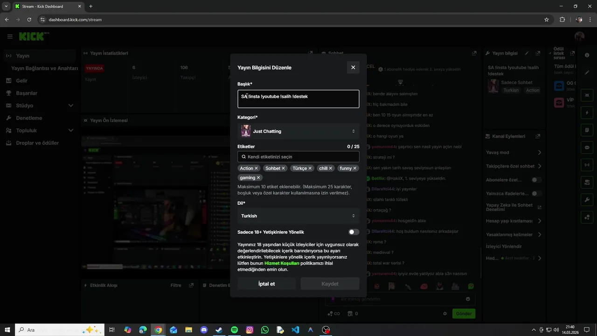Click the Kaydet button
This screenshot has height=336, width=597.
point(330,284)
